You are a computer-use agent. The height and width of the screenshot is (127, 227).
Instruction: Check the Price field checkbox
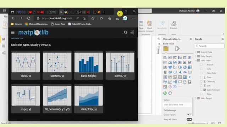(x=201, y=77)
